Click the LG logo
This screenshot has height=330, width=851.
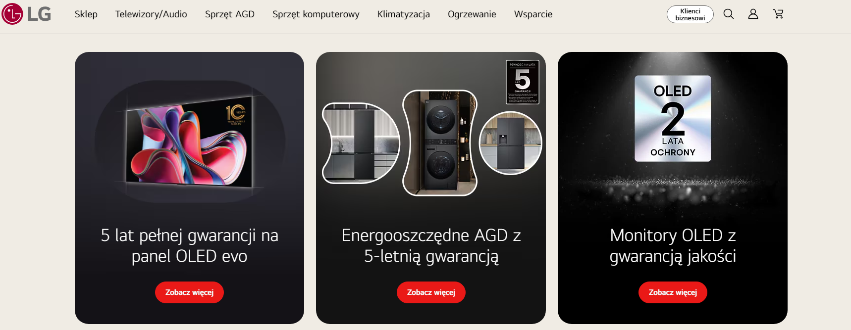(x=26, y=14)
